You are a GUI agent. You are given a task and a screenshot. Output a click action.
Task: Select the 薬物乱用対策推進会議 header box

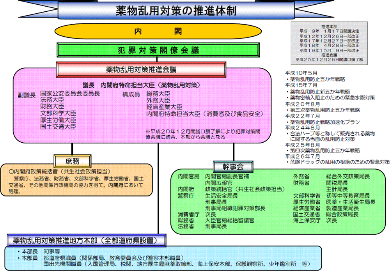tap(141, 70)
